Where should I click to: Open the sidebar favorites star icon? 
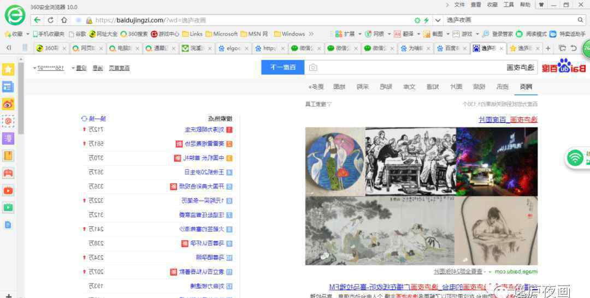coord(8,69)
